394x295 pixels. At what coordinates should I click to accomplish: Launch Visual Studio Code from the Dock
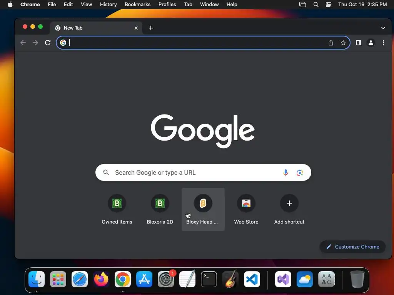click(252, 279)
